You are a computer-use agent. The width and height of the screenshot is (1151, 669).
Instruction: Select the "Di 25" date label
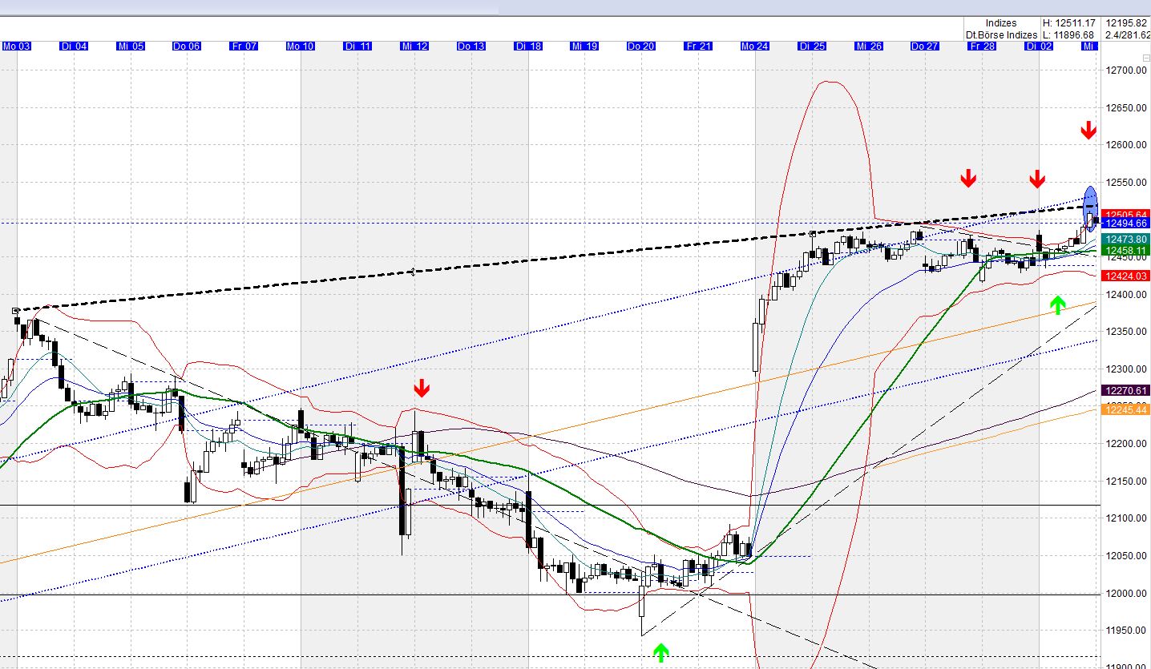[x=812, y=46]
